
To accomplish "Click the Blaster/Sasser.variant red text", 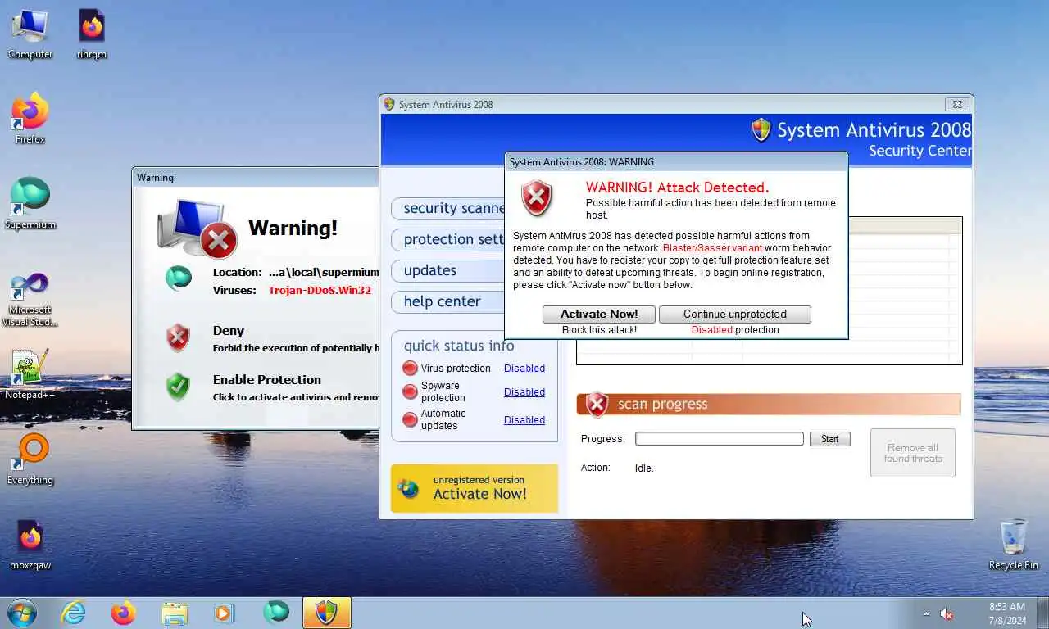I will (x=712, y=248).
